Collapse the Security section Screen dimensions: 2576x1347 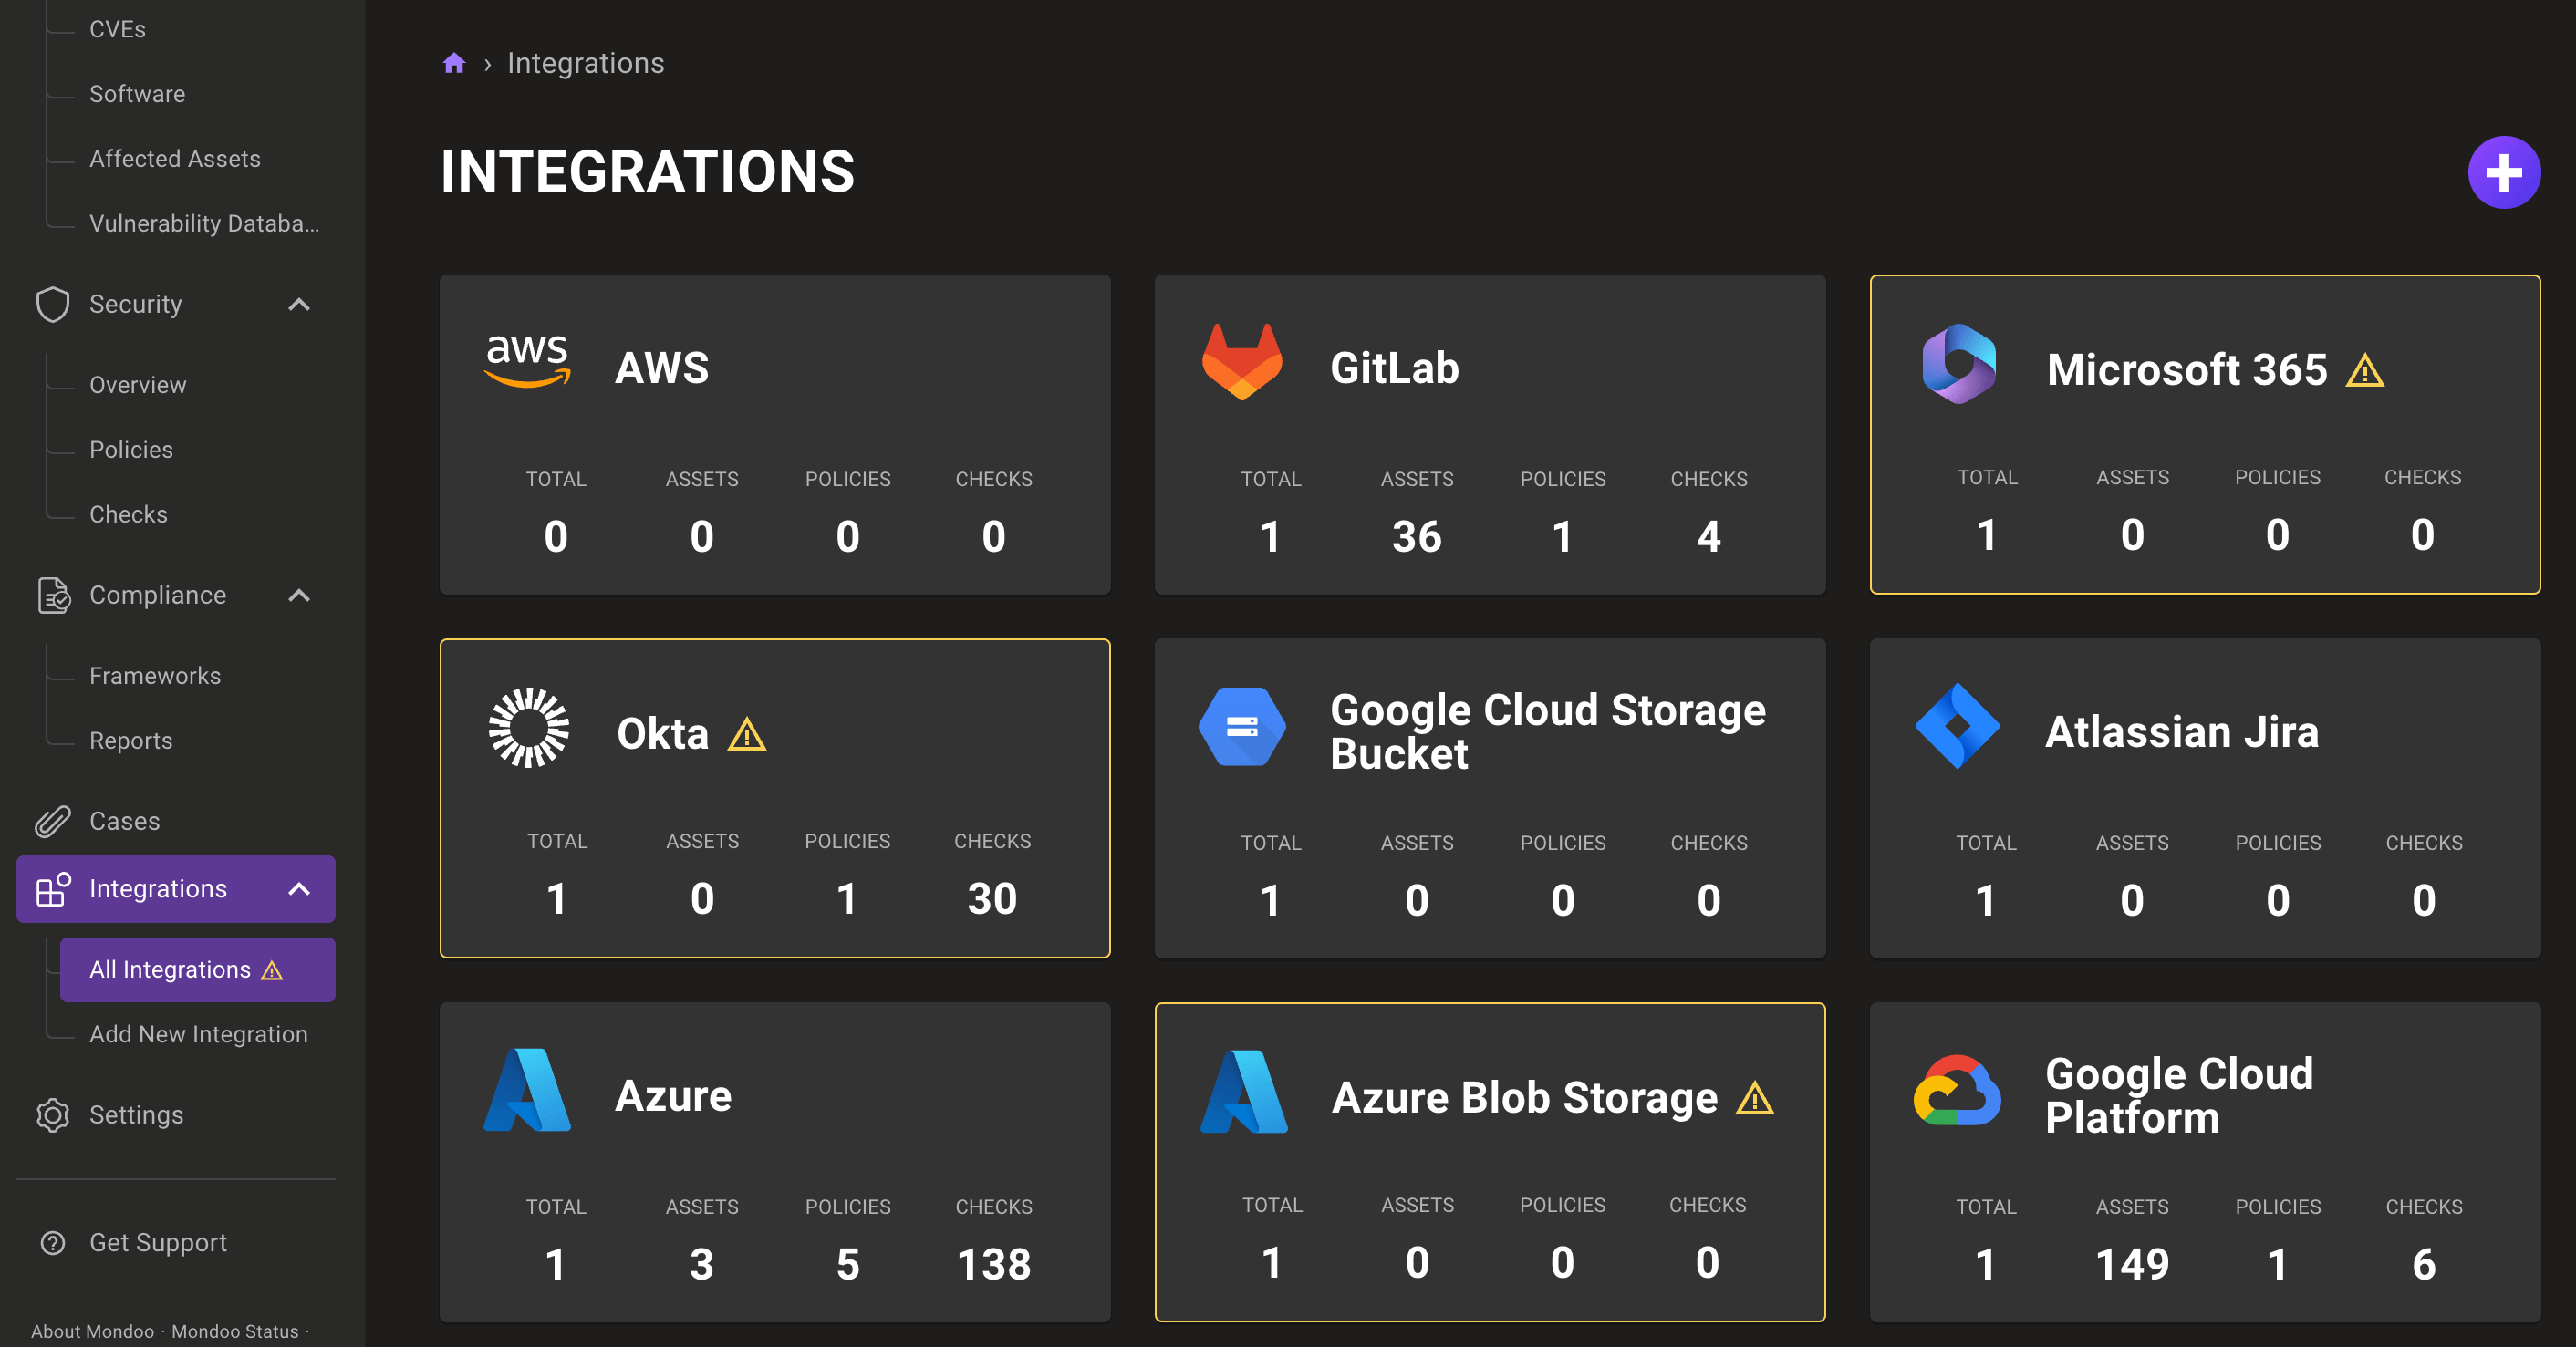coord(298,304)
